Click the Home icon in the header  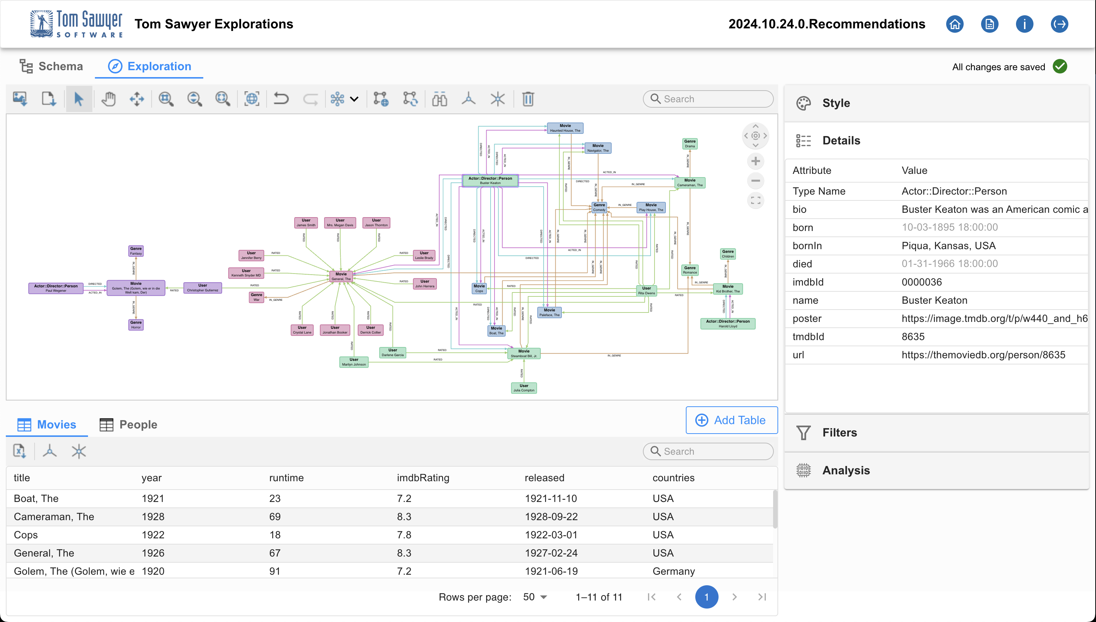955,24
